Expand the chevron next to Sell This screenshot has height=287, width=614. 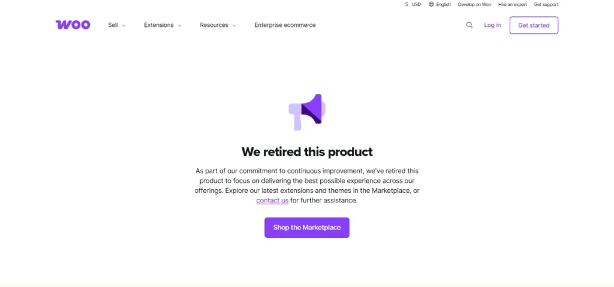(x=124, y=26)
